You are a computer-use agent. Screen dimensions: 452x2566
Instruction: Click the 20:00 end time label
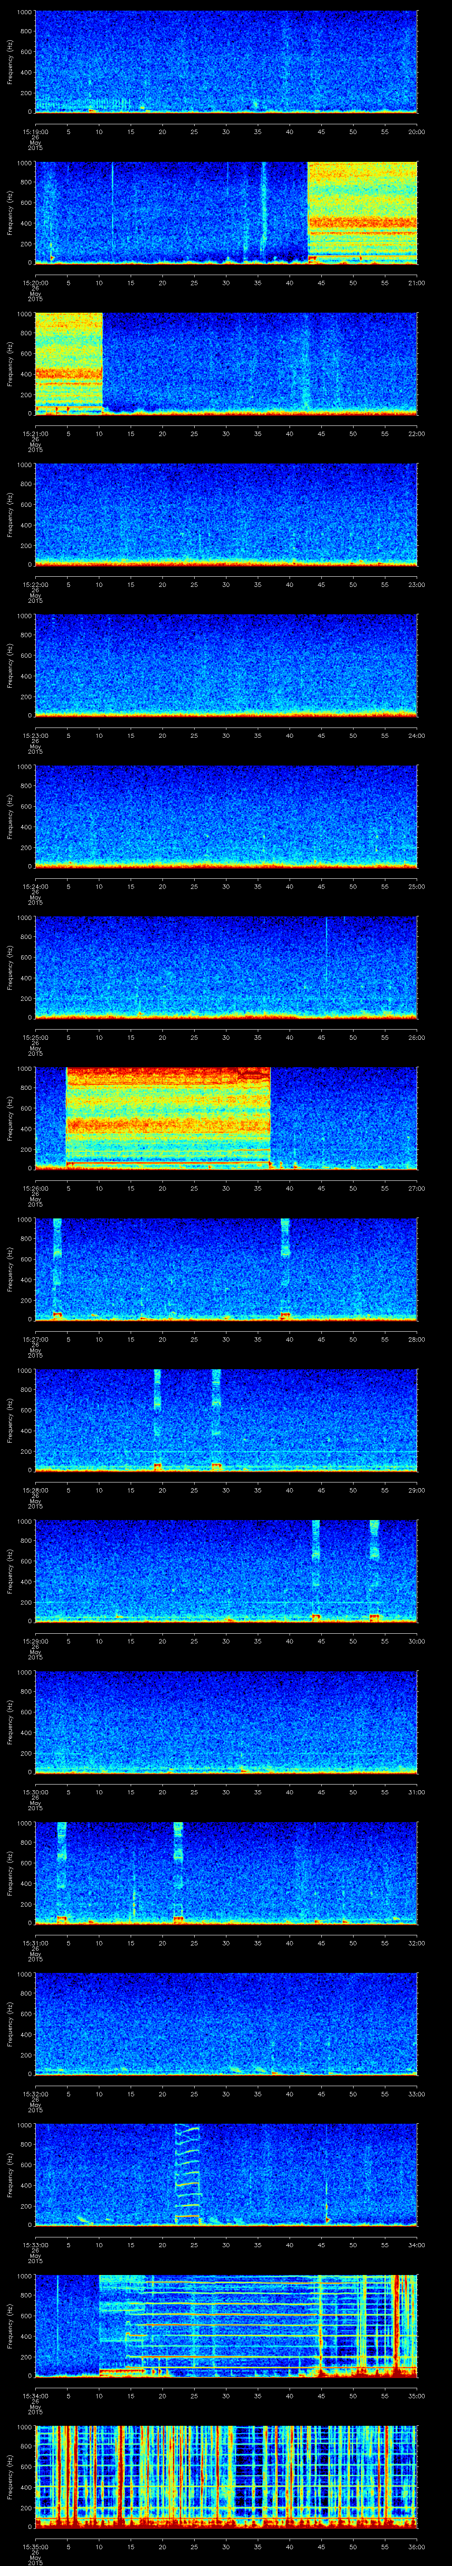coord(416,131)
